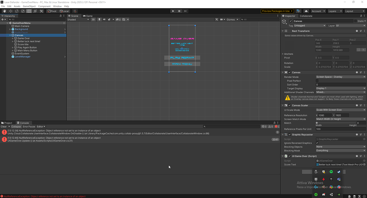This screenshot has width=367, height=198.
Task: Open the Render Mode dropdown
Action: tap(340, 77)
